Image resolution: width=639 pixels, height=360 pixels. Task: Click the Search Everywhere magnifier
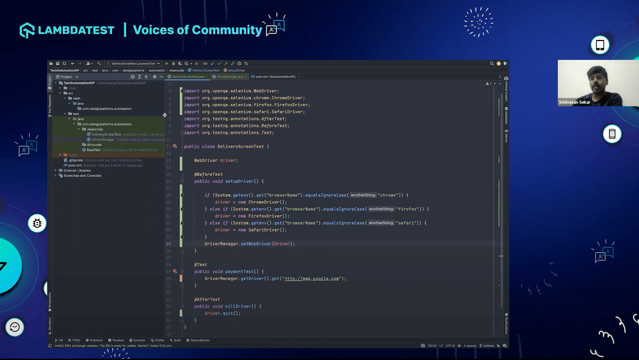click(x=492, y=64)
